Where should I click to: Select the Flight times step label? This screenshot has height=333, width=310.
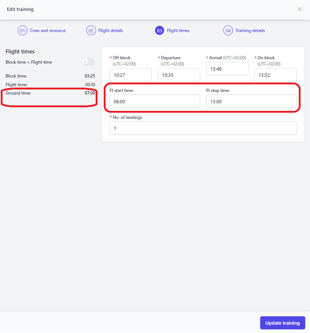178,31
